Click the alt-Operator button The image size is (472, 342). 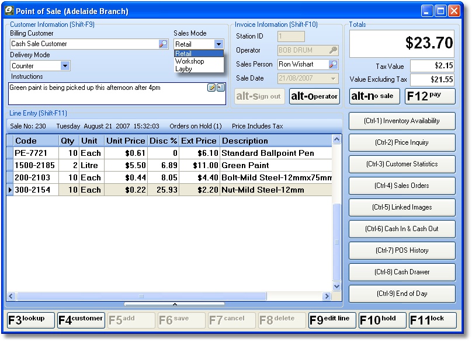(314, 96)
